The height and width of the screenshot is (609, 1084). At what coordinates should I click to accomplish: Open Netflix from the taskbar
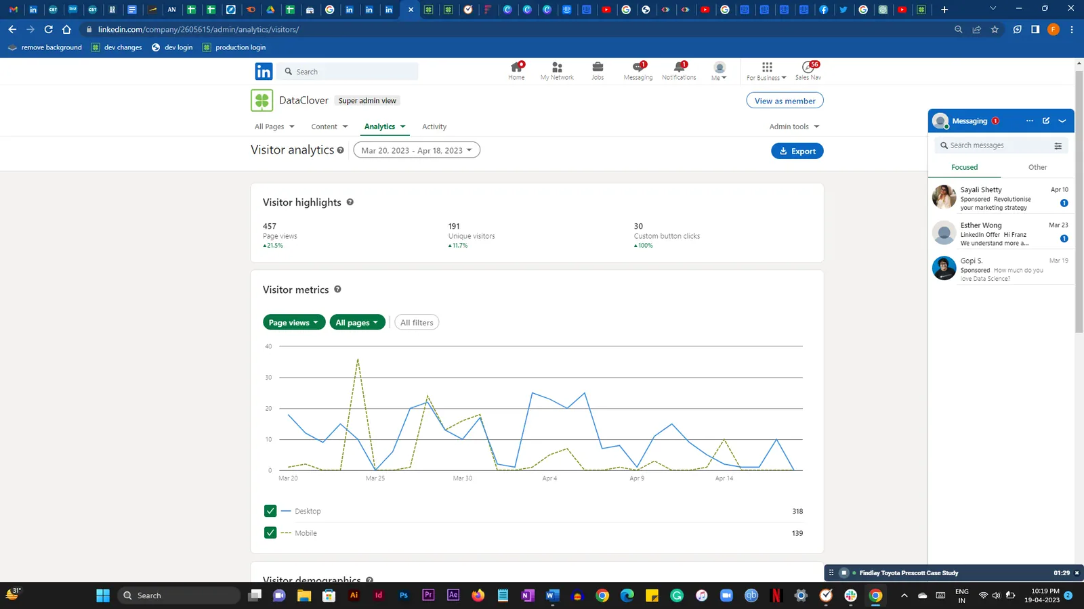click(776, 595)
